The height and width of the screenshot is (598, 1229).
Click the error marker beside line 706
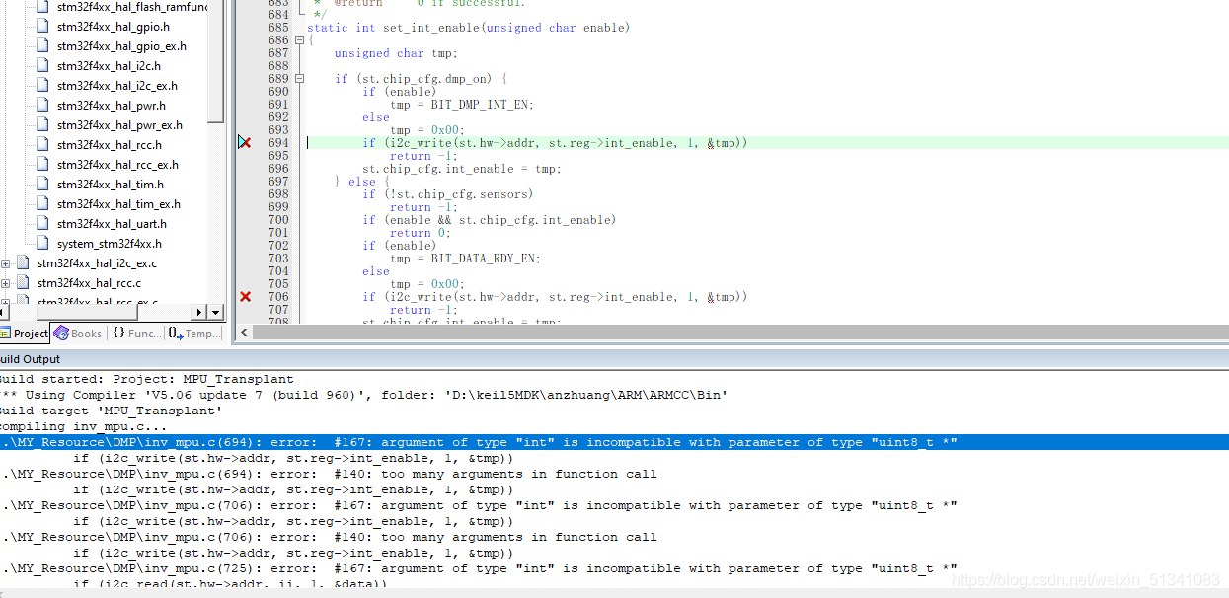click(245, 297)
